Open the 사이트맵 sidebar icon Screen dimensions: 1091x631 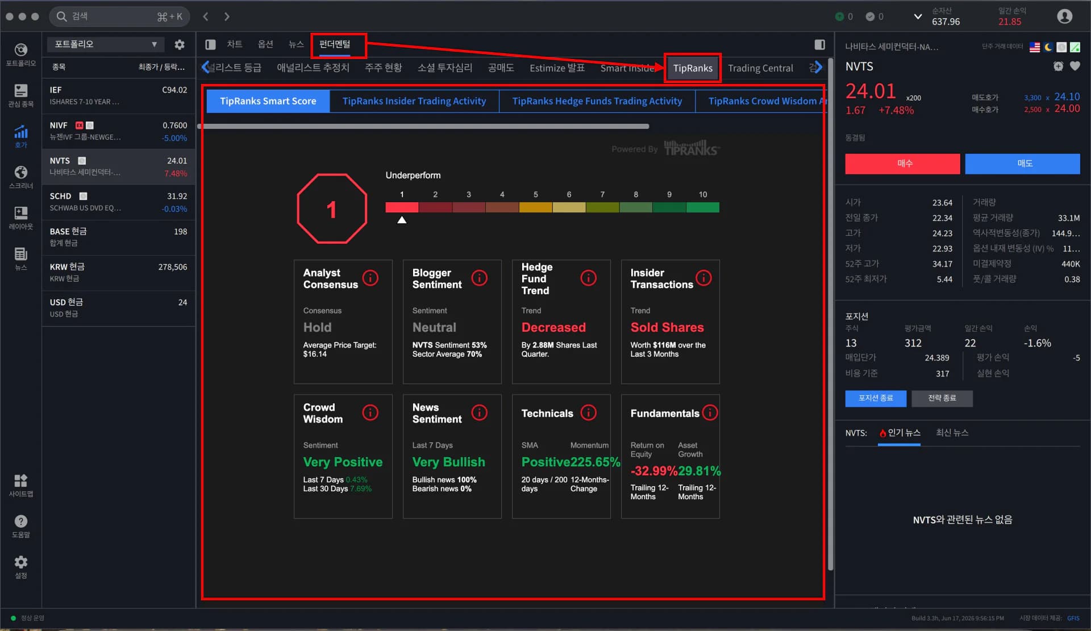pyautogui.click(x=21, y=486)
